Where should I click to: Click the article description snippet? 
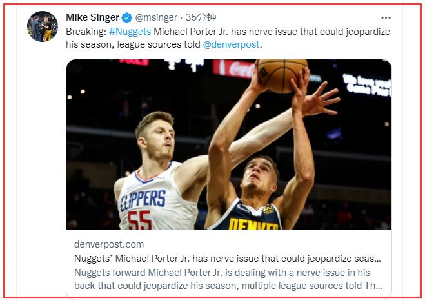tap(228, 279)
